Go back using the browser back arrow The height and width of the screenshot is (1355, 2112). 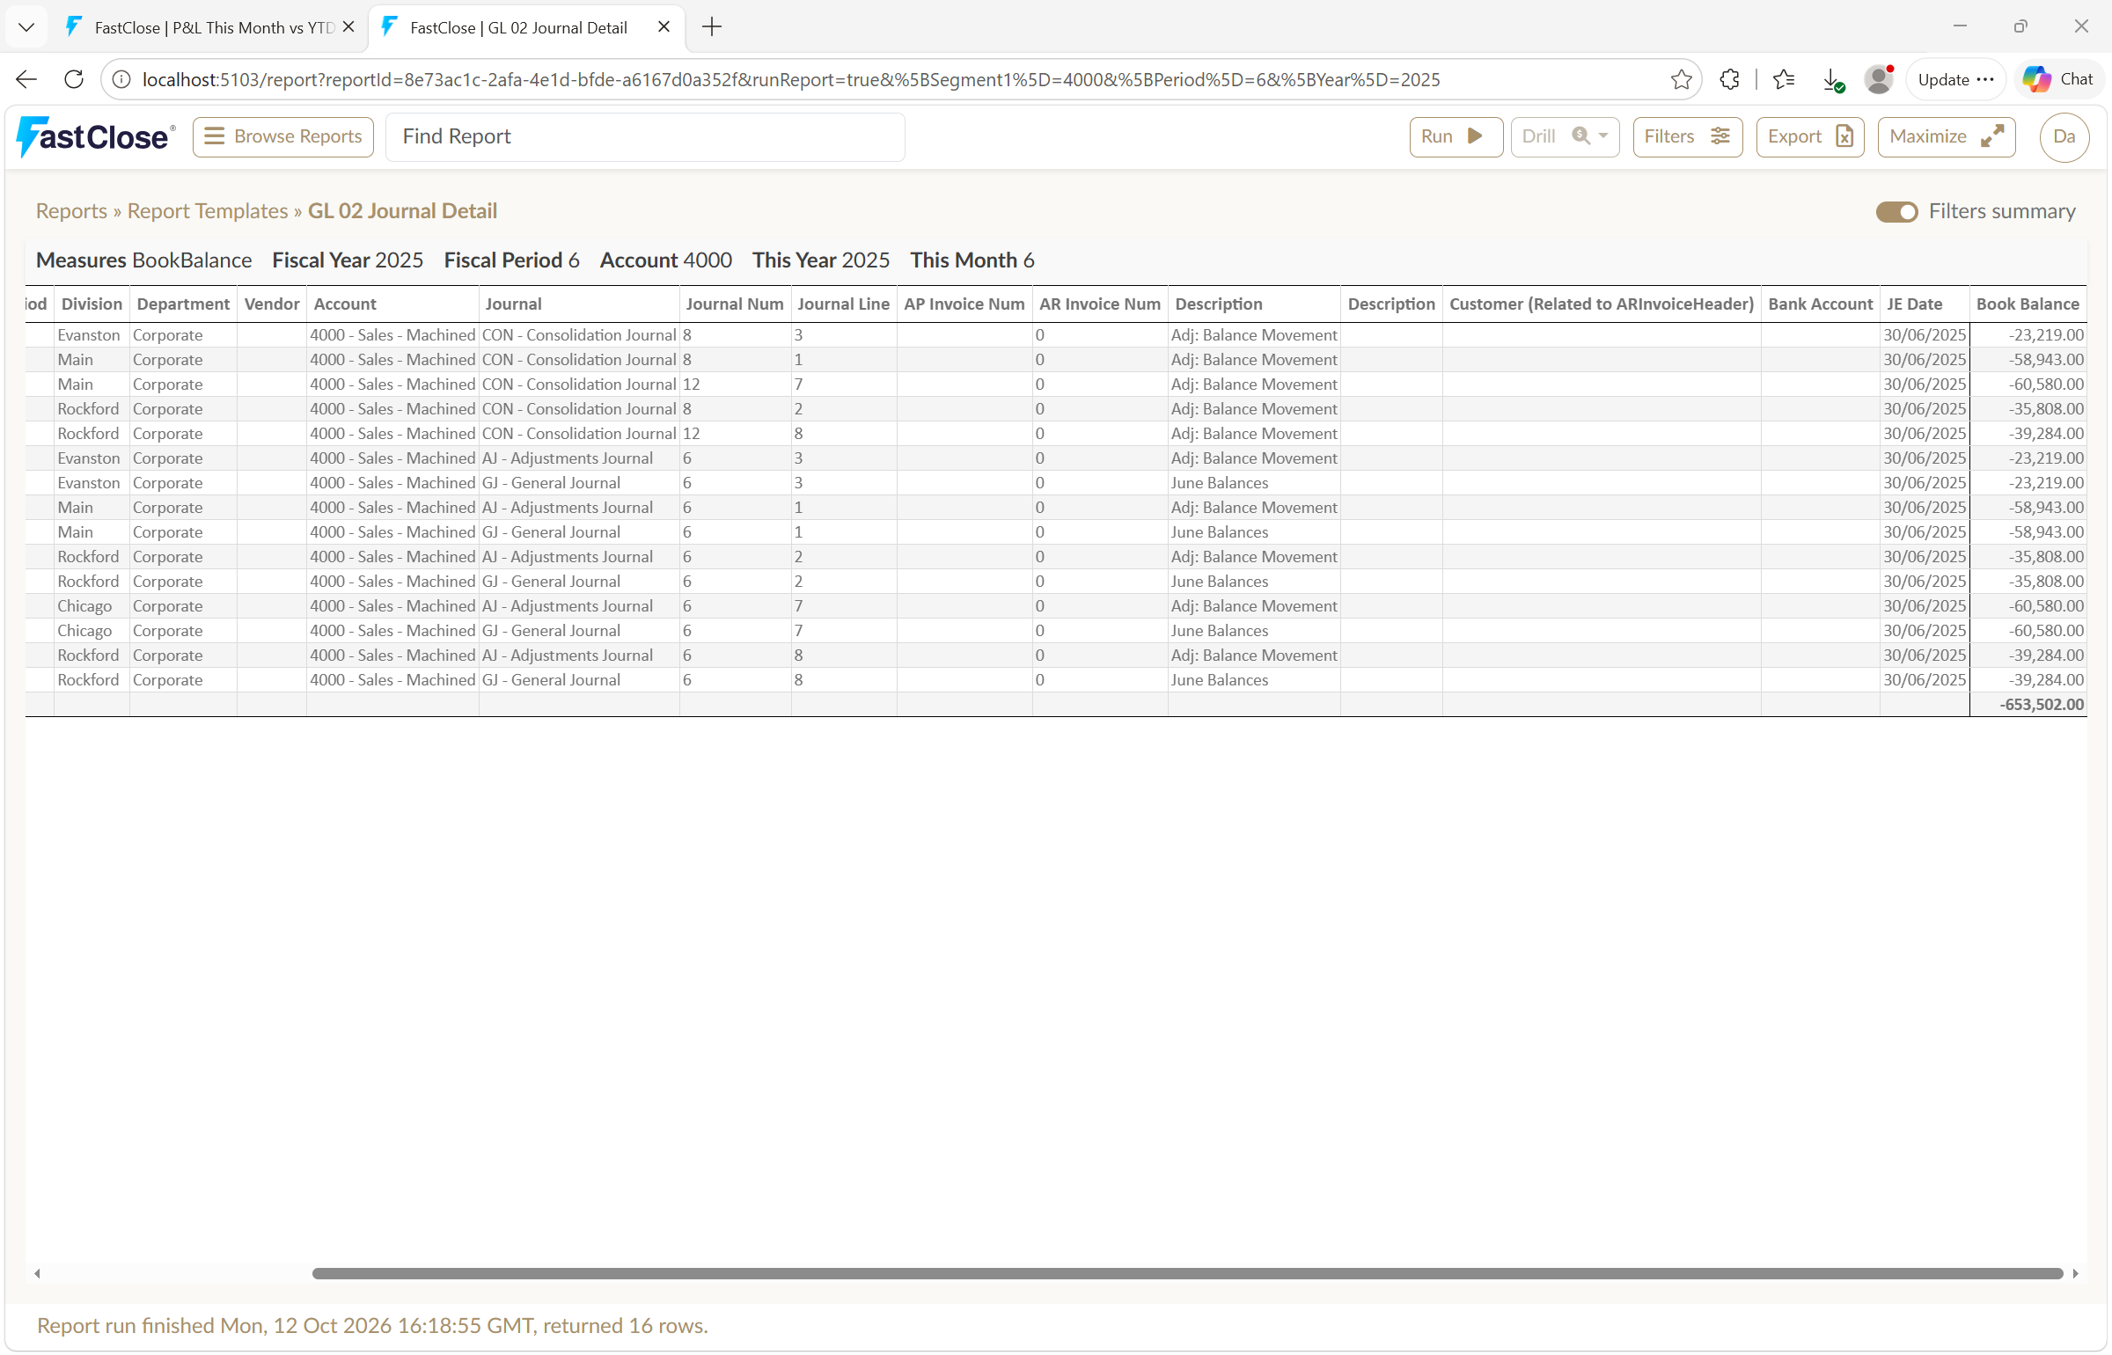point(26,79)
